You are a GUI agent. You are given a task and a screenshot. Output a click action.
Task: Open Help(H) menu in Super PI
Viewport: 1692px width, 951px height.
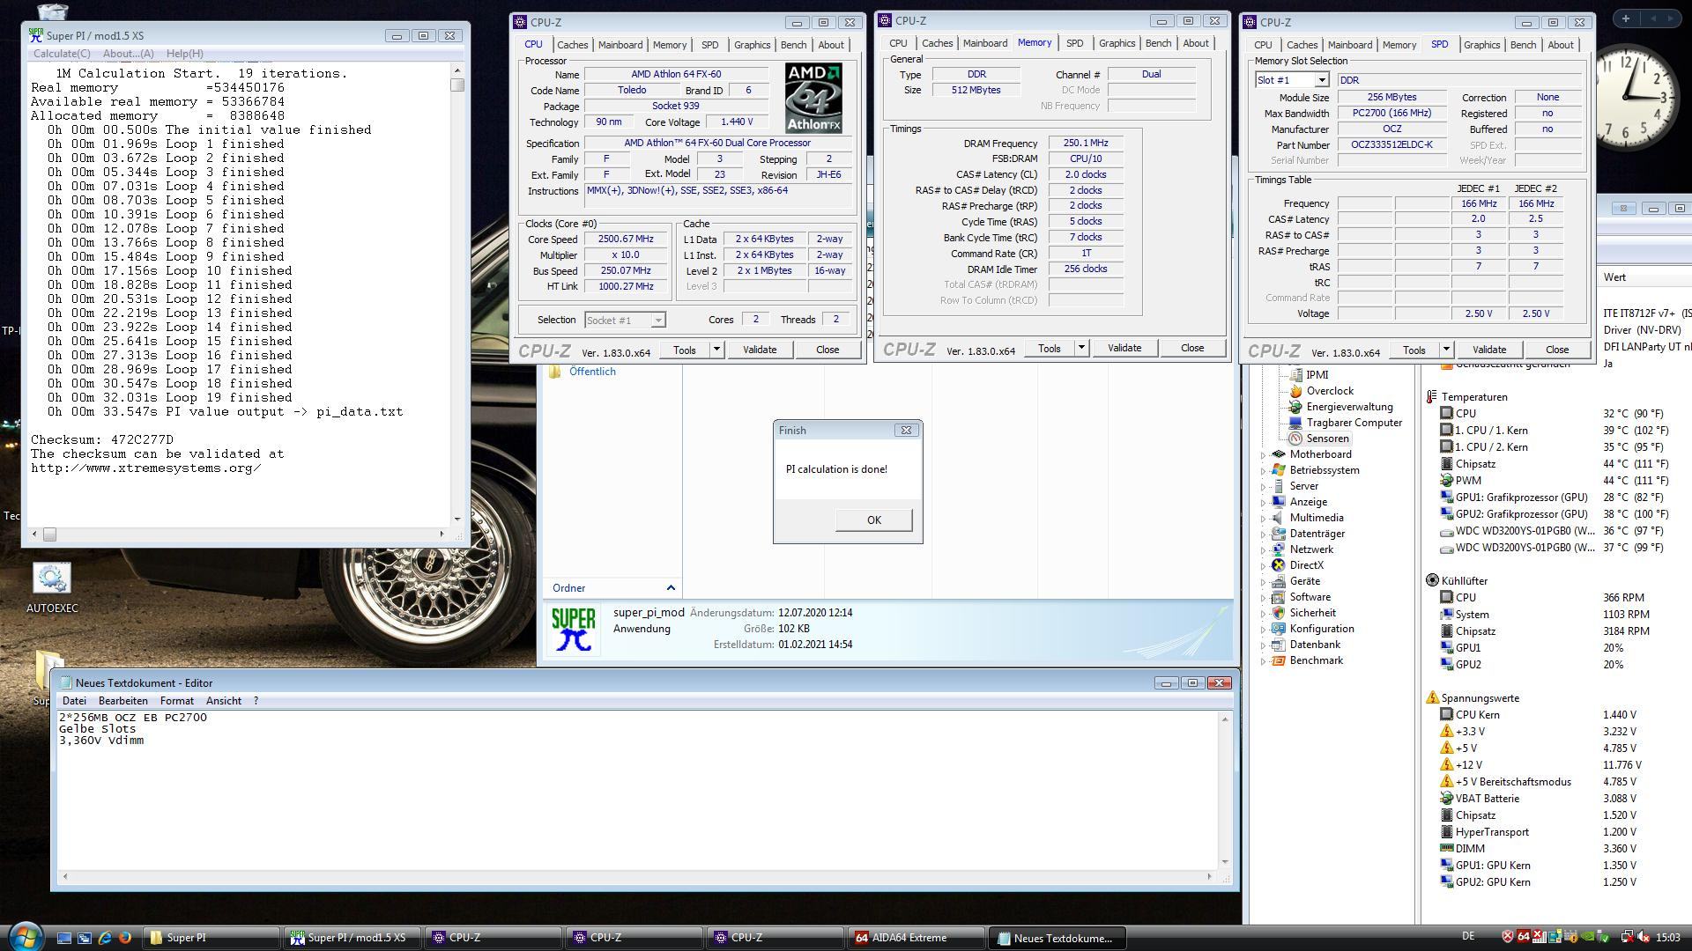tap(185, 54)
